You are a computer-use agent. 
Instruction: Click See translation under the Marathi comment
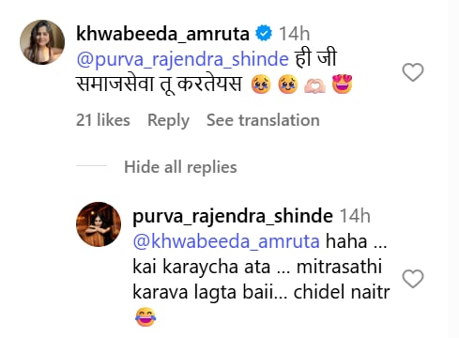[x=263, y=120]
